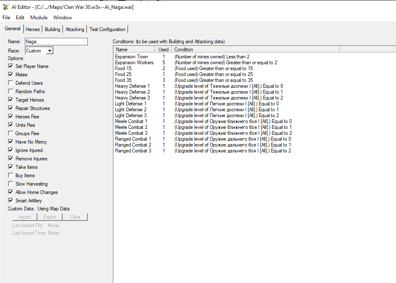Uncheck the Ignore Injured option
The width and height of the screenshot is (396, 283).
tap(10, 150)
